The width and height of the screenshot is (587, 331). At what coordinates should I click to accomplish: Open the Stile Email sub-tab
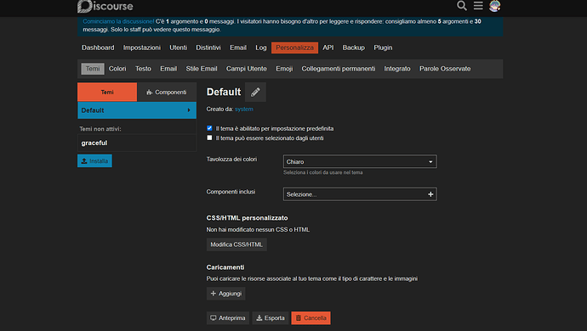point(202,69)
